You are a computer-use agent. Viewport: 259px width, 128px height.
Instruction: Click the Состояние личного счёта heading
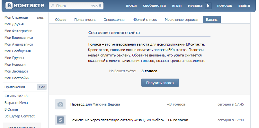pos(114,32)
